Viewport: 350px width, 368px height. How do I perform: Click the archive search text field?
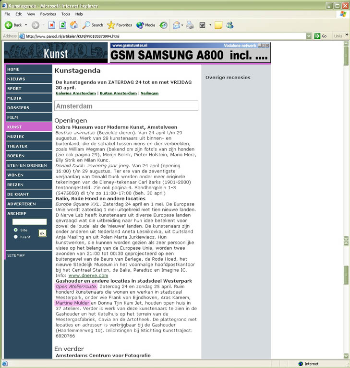pyautogui.click(x=29, y=222)
